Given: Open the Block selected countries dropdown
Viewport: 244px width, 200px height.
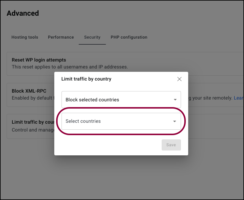Looking at the screenshot, I should coord(121,100).
